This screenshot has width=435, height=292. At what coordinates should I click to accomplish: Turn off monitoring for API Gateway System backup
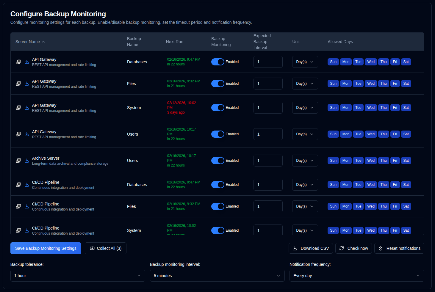tap(217, 108)
